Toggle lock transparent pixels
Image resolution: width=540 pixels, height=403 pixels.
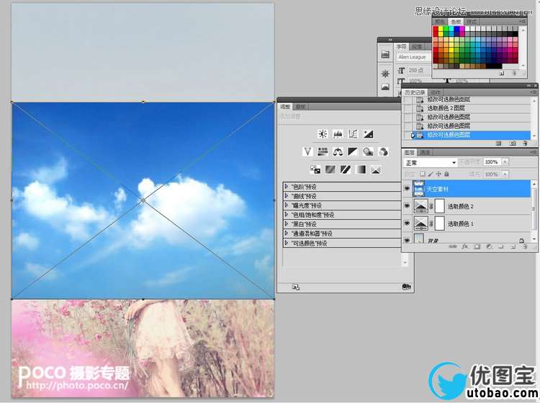tap(423, 174)
